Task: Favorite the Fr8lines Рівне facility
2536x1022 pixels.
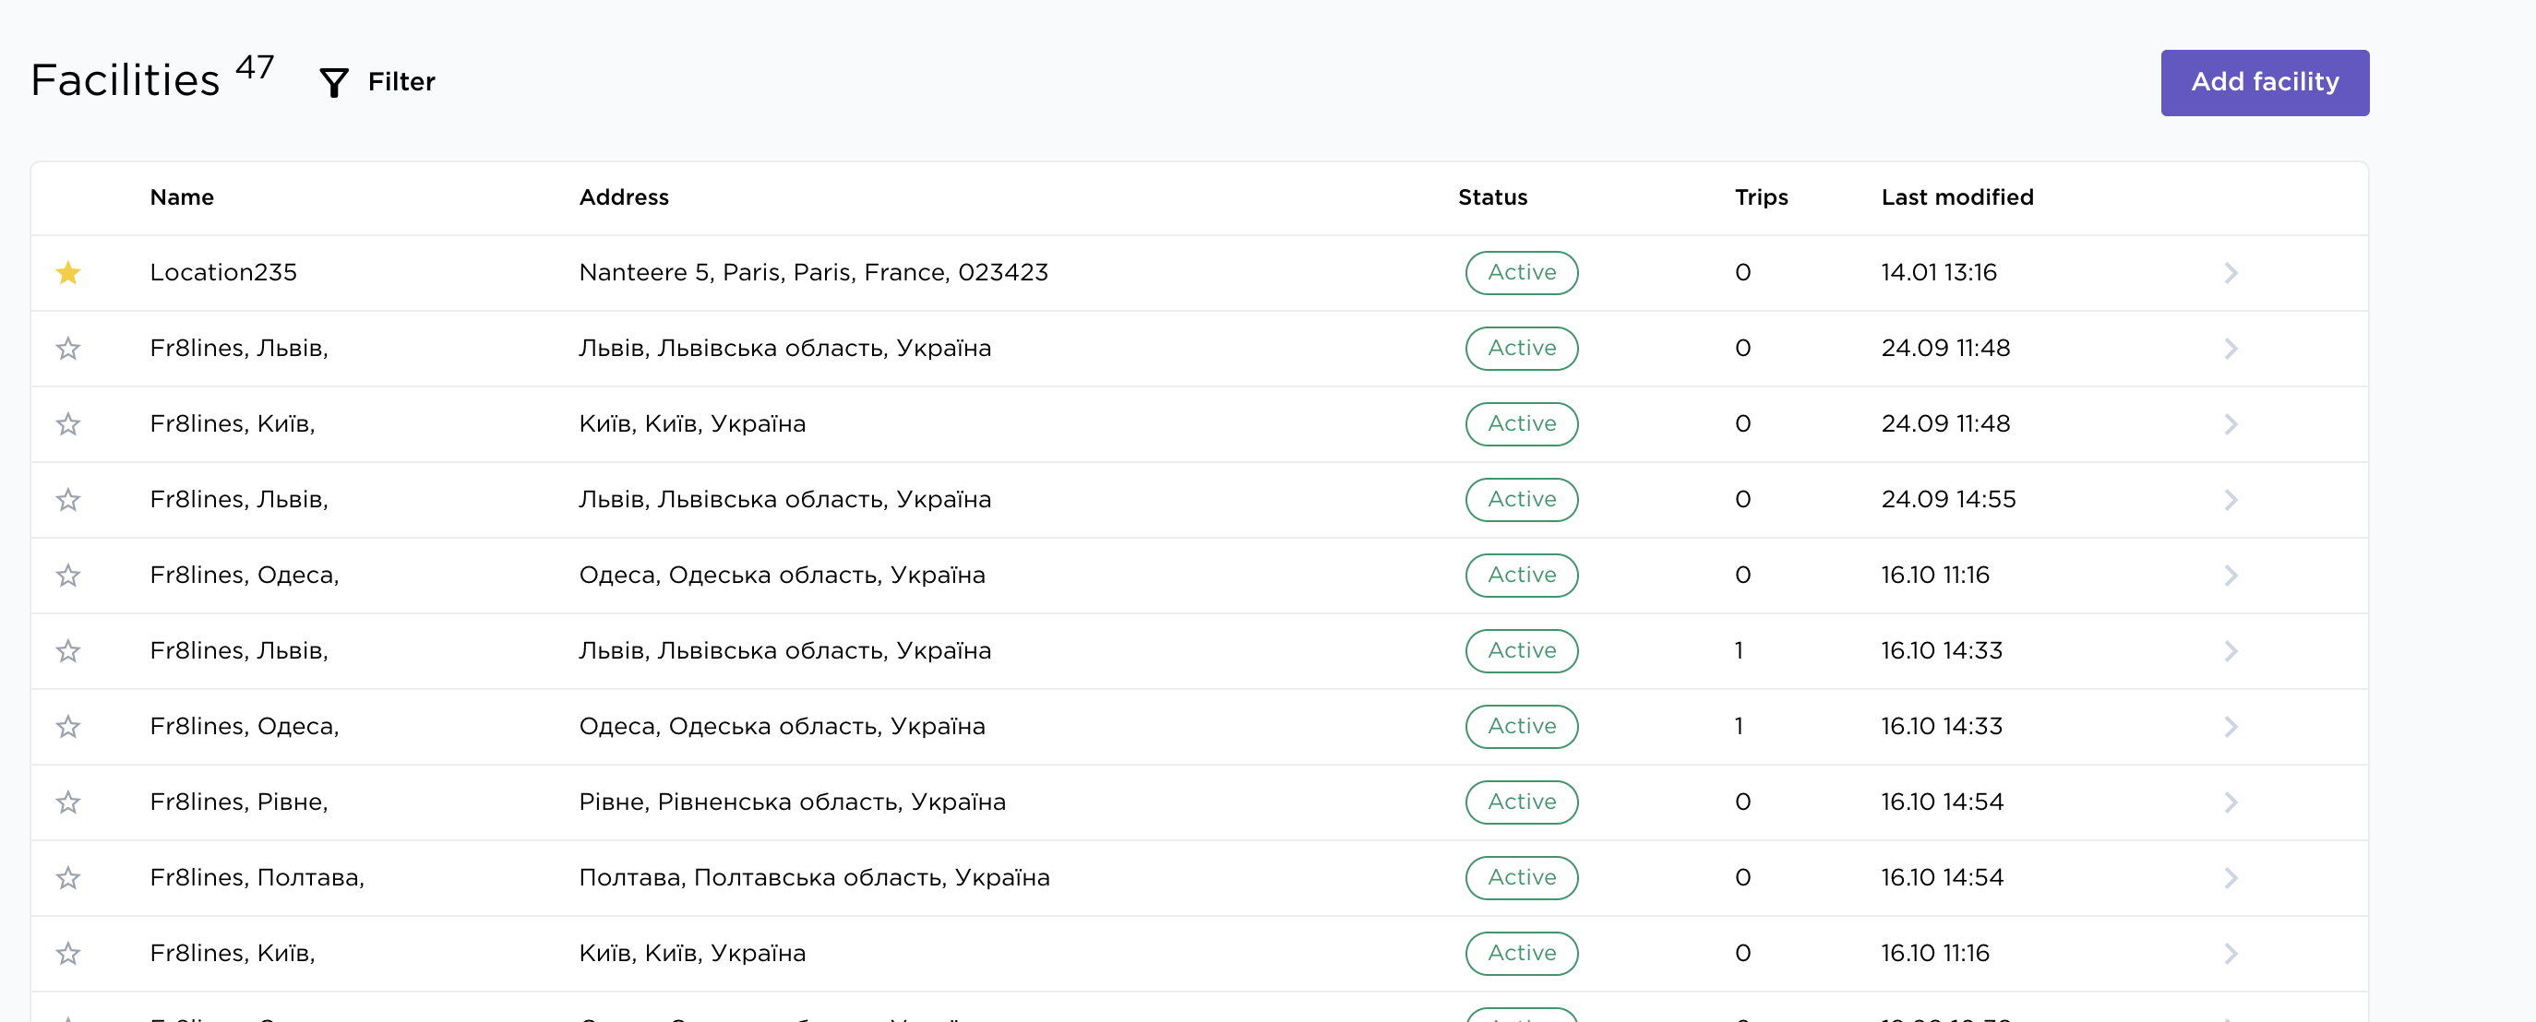Action: tap(68, 802)
